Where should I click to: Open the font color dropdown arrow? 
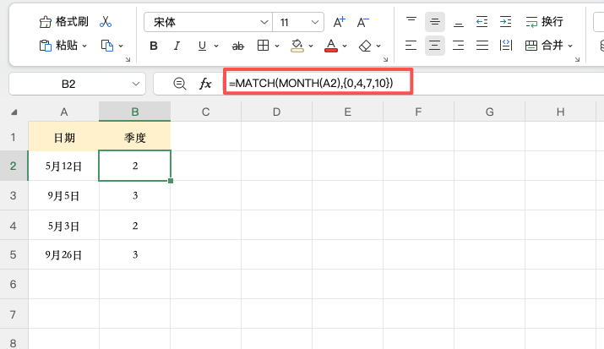[x=345, y=46]
